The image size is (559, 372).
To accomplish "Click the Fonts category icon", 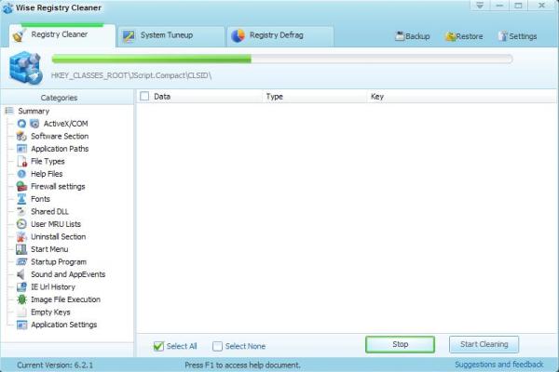I will click(x=21, y=199).
